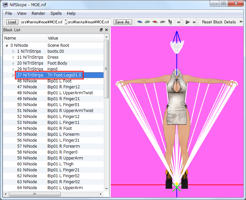
Task: Click the blue eye view icon
Action: (x=139, y=22)
